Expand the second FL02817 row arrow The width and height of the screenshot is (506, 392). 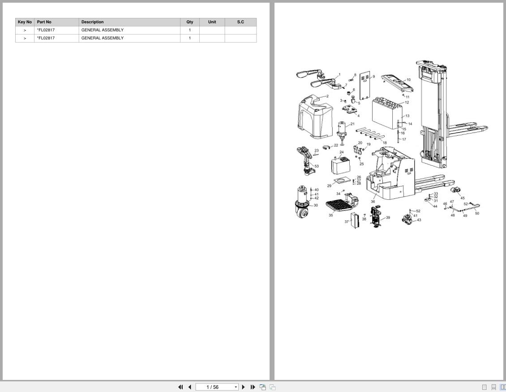pos(25,38)
